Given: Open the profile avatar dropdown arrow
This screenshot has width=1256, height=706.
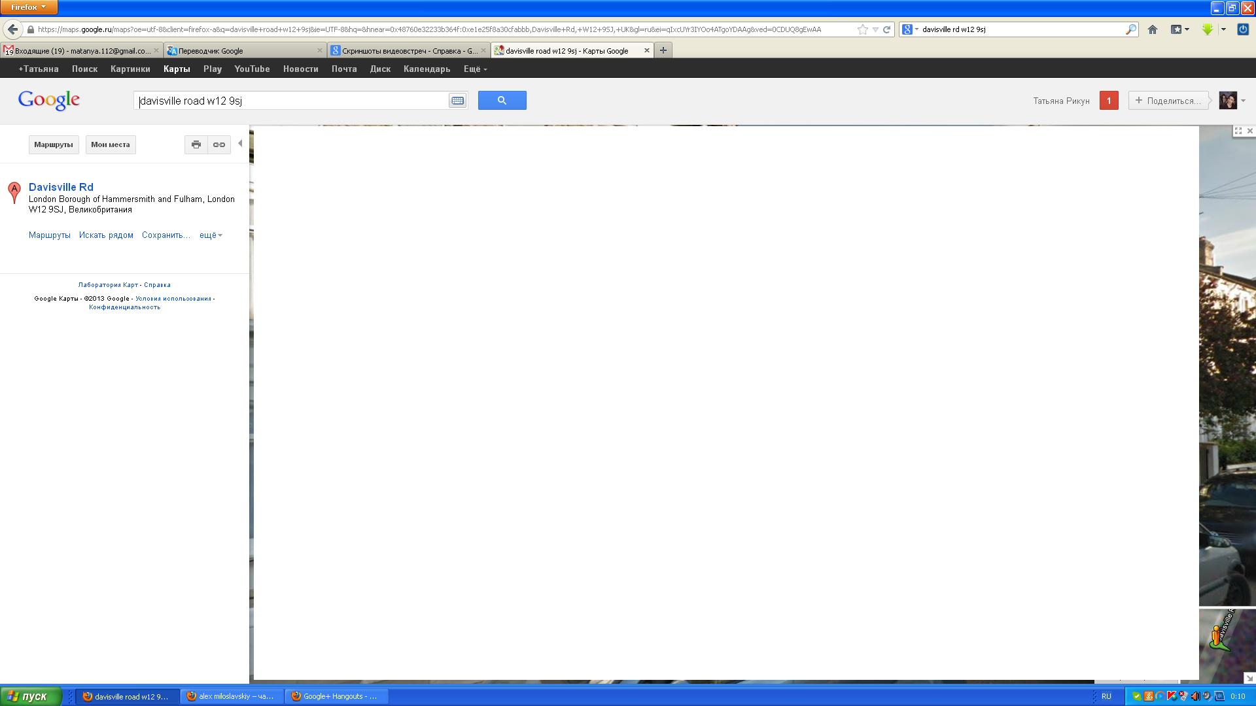Looking at the screenshot, I should [x=1243, y=101].
